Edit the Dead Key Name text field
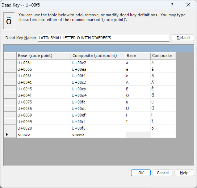The width and height of the screenshot is (197, 188). click(x=104, y=38)
